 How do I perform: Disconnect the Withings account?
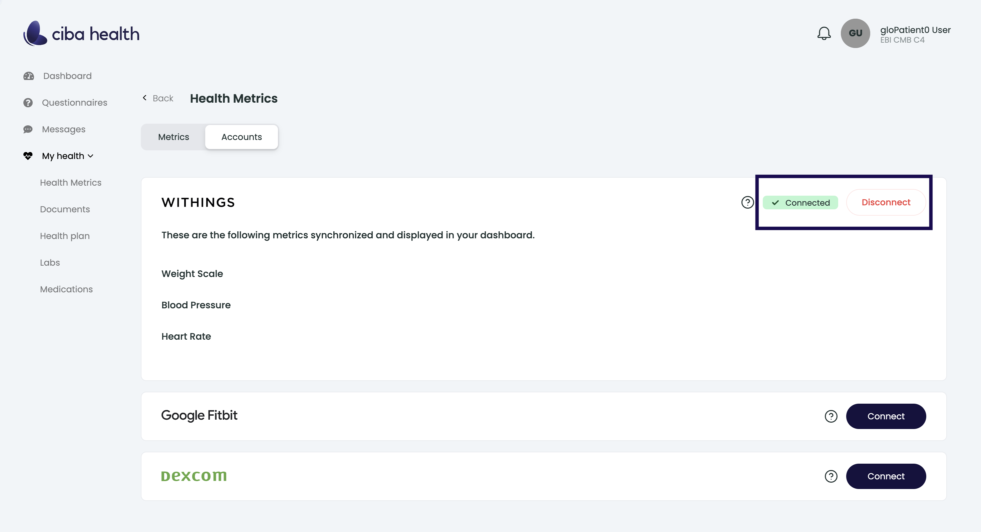[x=886, y=202]
